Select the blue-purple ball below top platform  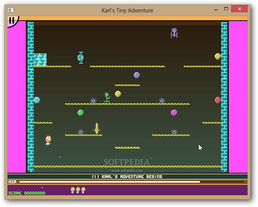tap(137, 75)
